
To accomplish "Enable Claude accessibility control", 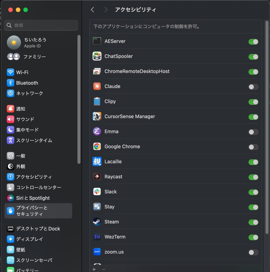I will (253, 87).
